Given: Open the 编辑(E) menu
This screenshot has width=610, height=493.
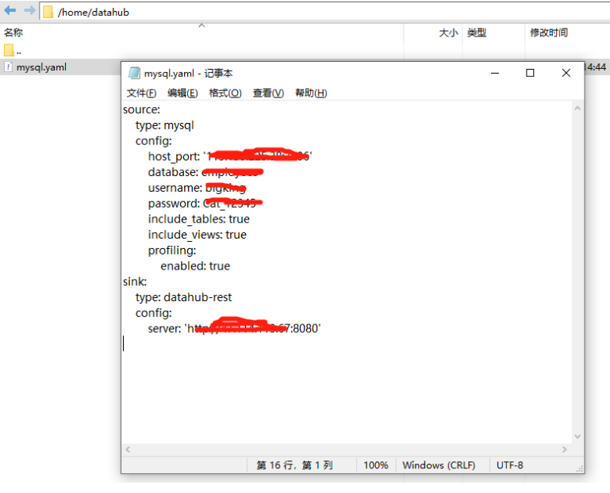Looking at the screenshot, I should [x=182, y=93].
